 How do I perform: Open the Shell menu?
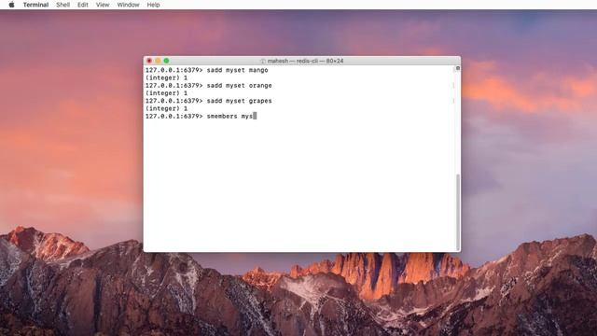tap(63, 5)
